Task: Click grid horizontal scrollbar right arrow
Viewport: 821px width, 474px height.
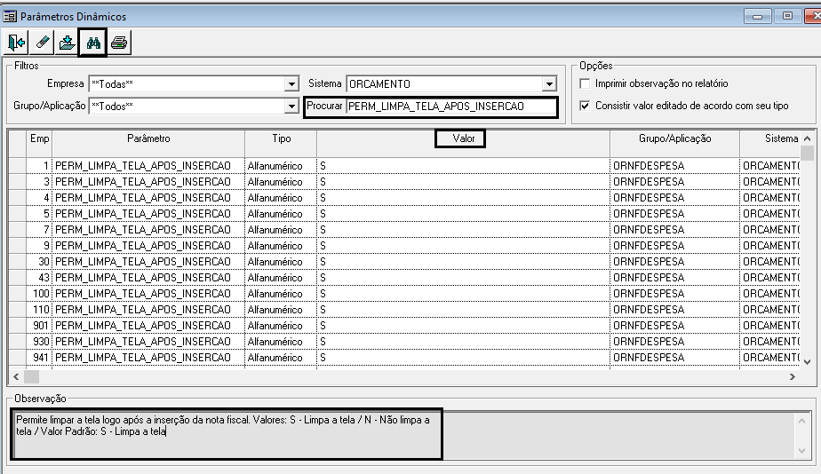Action: click(793, 376)
